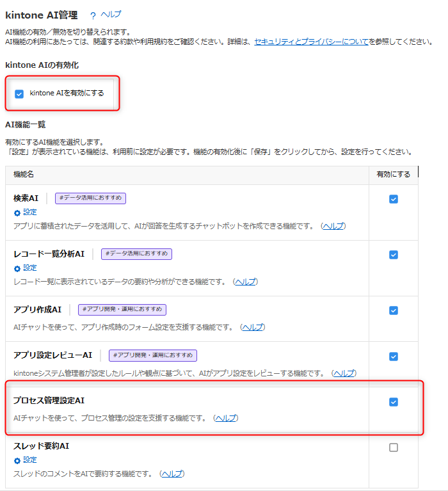Click #データ活用におすすめ tag next to 検索AI
The width and height of the screenshot is (448, 491).
pos(90,198)
